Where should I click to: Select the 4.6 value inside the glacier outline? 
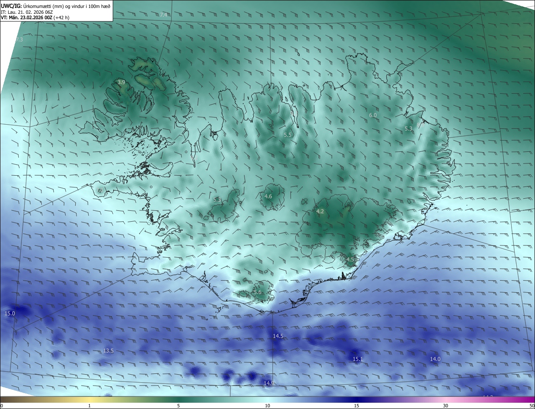tap(268, 197)
